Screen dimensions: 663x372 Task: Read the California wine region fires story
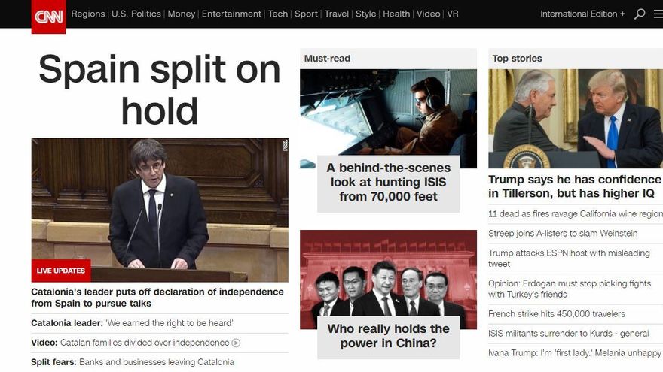pos(574,214)
